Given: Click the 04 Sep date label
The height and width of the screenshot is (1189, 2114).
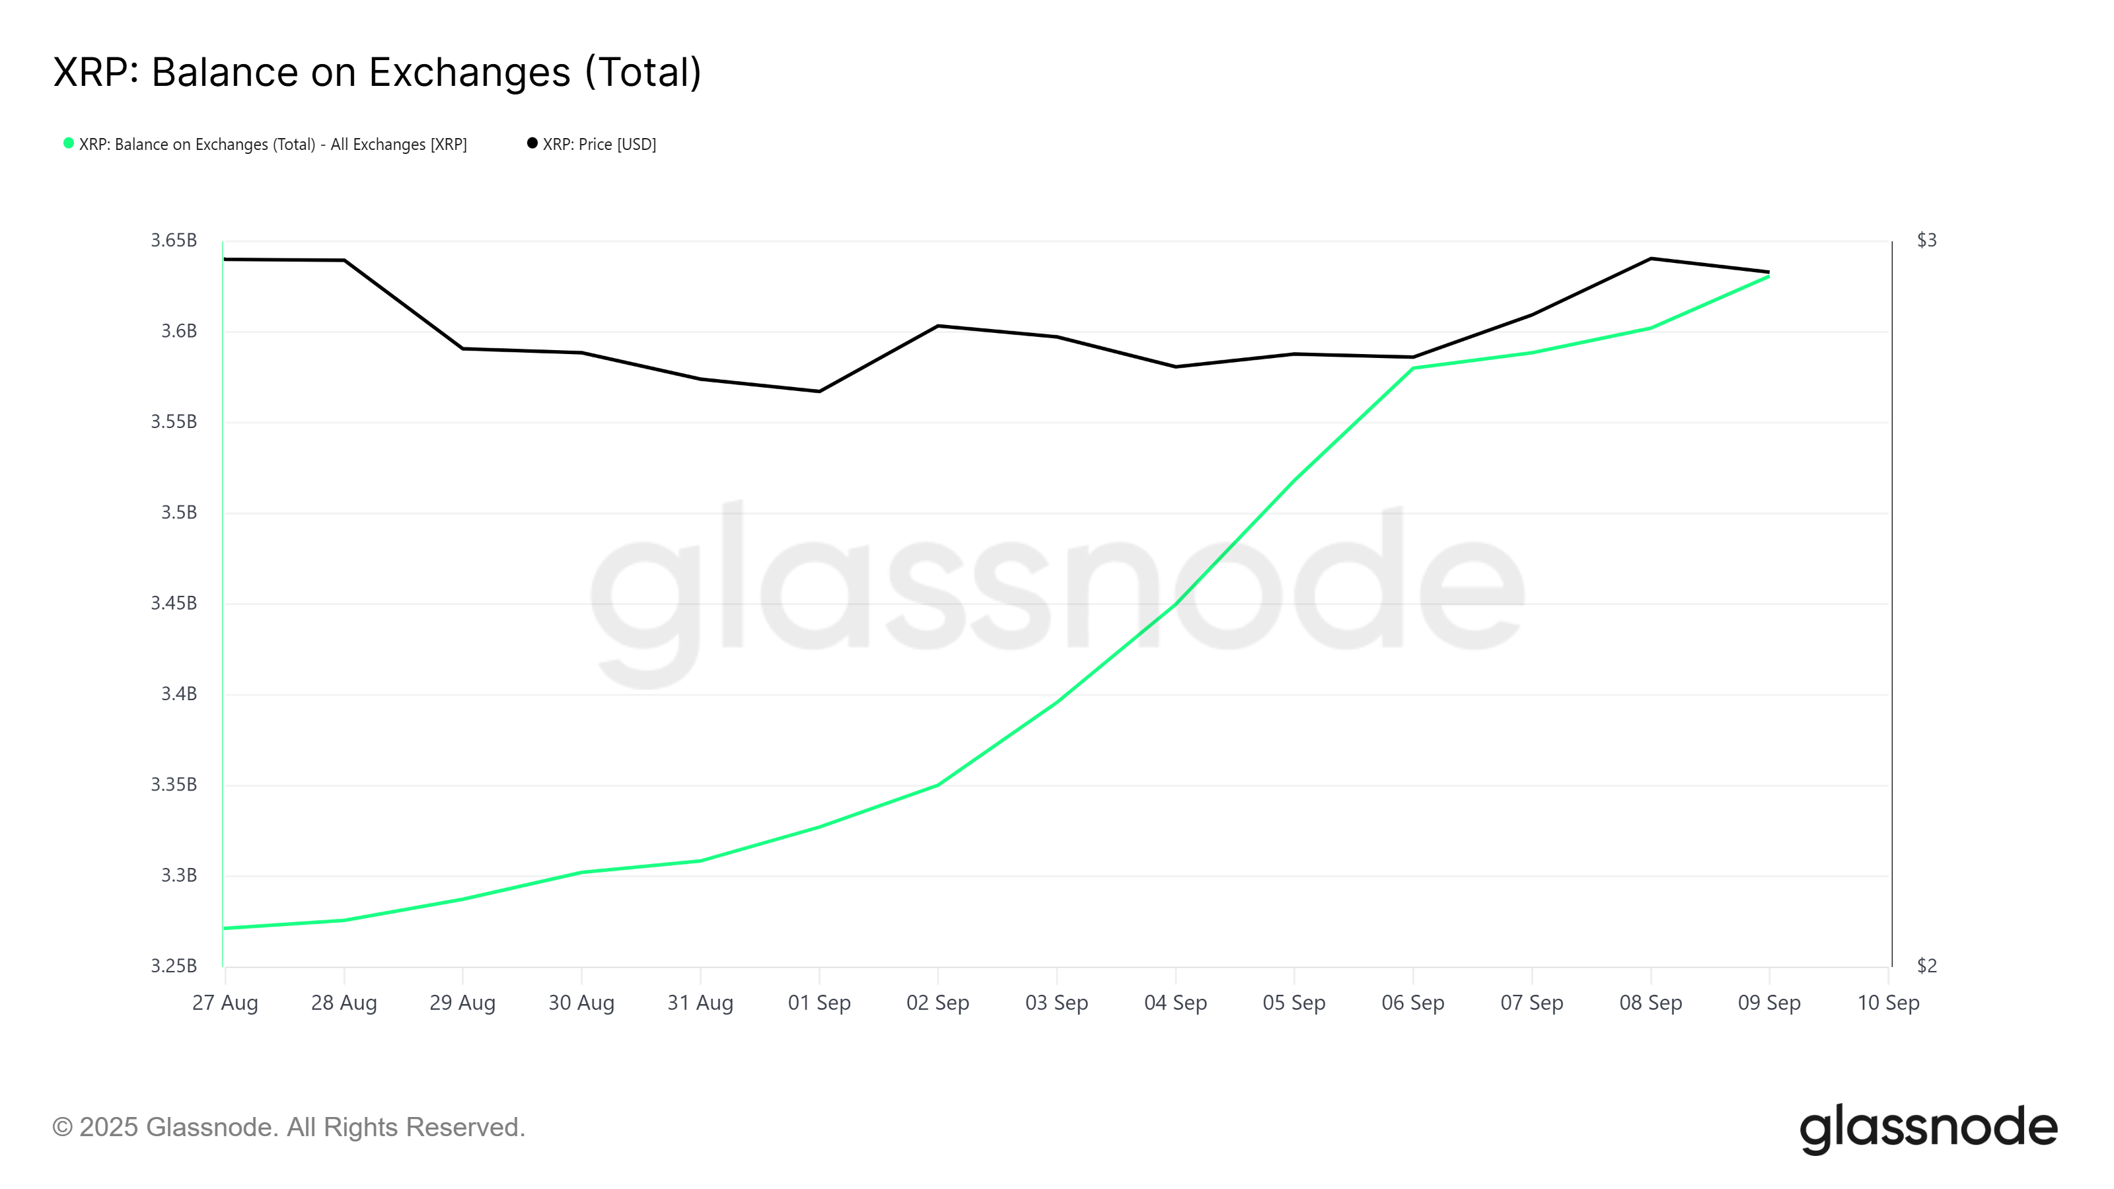Looking at the screenshot, I should click(1175, 1003).
